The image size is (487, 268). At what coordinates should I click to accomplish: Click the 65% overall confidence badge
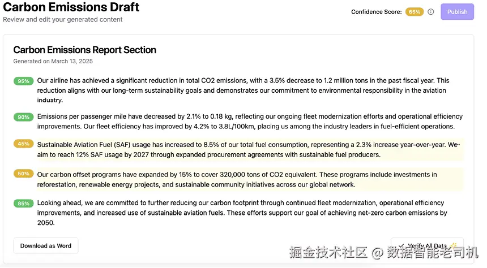coord(415,12)
